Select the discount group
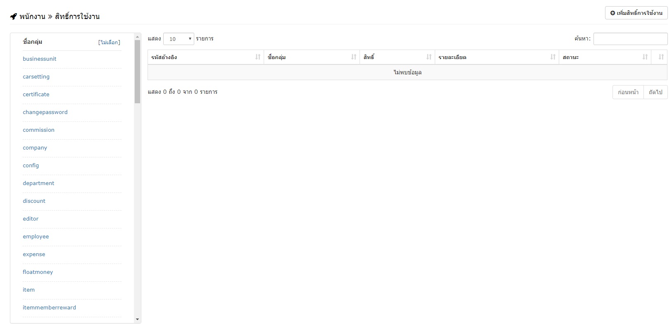Screen dimensions: 672x328 pos(34,201)
